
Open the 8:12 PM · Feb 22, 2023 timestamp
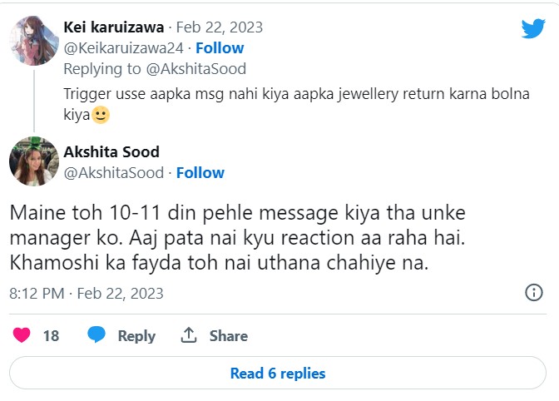tap(87, 293)
